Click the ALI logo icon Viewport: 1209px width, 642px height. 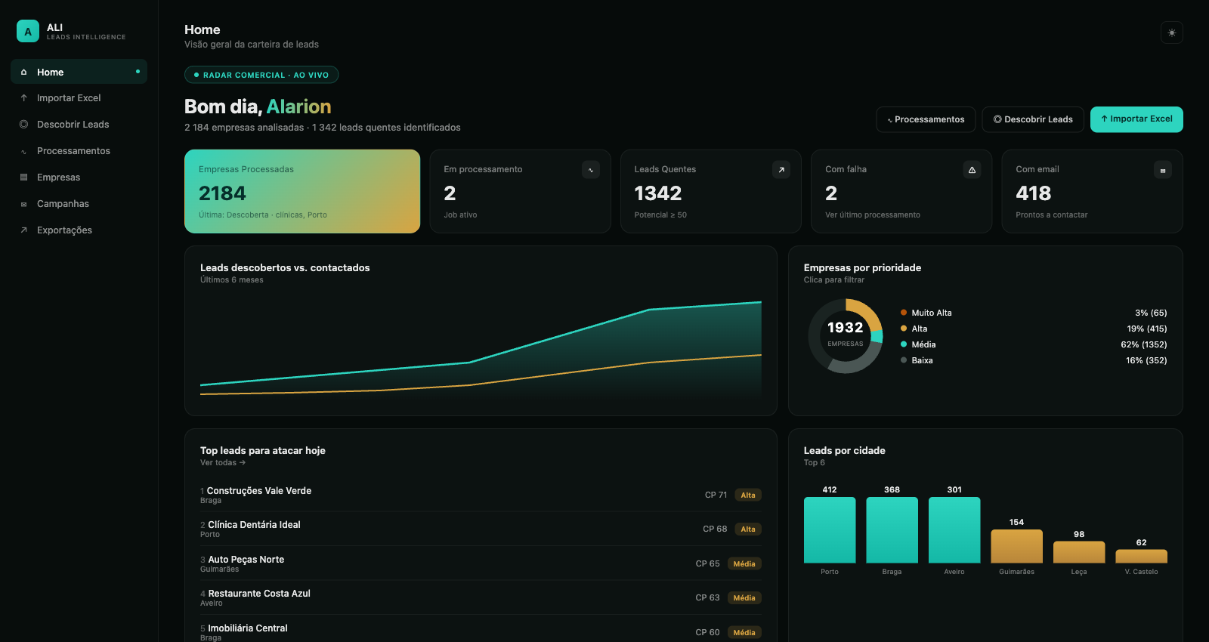pyautogui.click(x=28, y=31)
